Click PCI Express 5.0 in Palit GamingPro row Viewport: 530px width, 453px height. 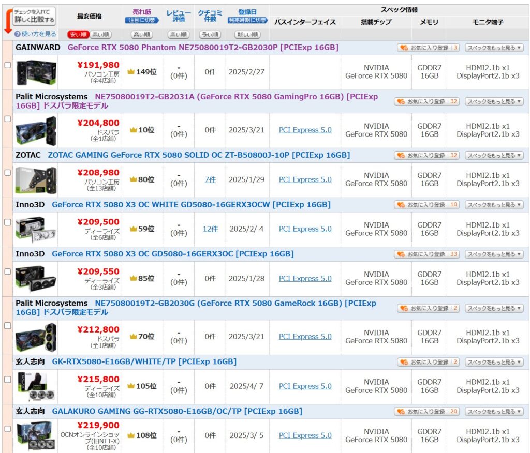click(x=305, y=130)
